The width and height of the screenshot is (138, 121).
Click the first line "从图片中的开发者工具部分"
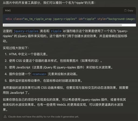click(x=49, y=3)
